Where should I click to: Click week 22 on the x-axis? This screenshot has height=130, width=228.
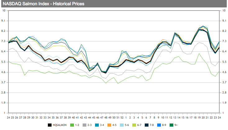click(211, 118)
